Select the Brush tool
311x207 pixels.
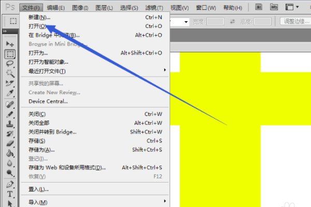pyautogui.click(x=10, y=114)
